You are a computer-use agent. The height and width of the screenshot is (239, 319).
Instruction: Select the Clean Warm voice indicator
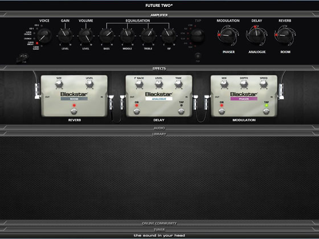42,46
